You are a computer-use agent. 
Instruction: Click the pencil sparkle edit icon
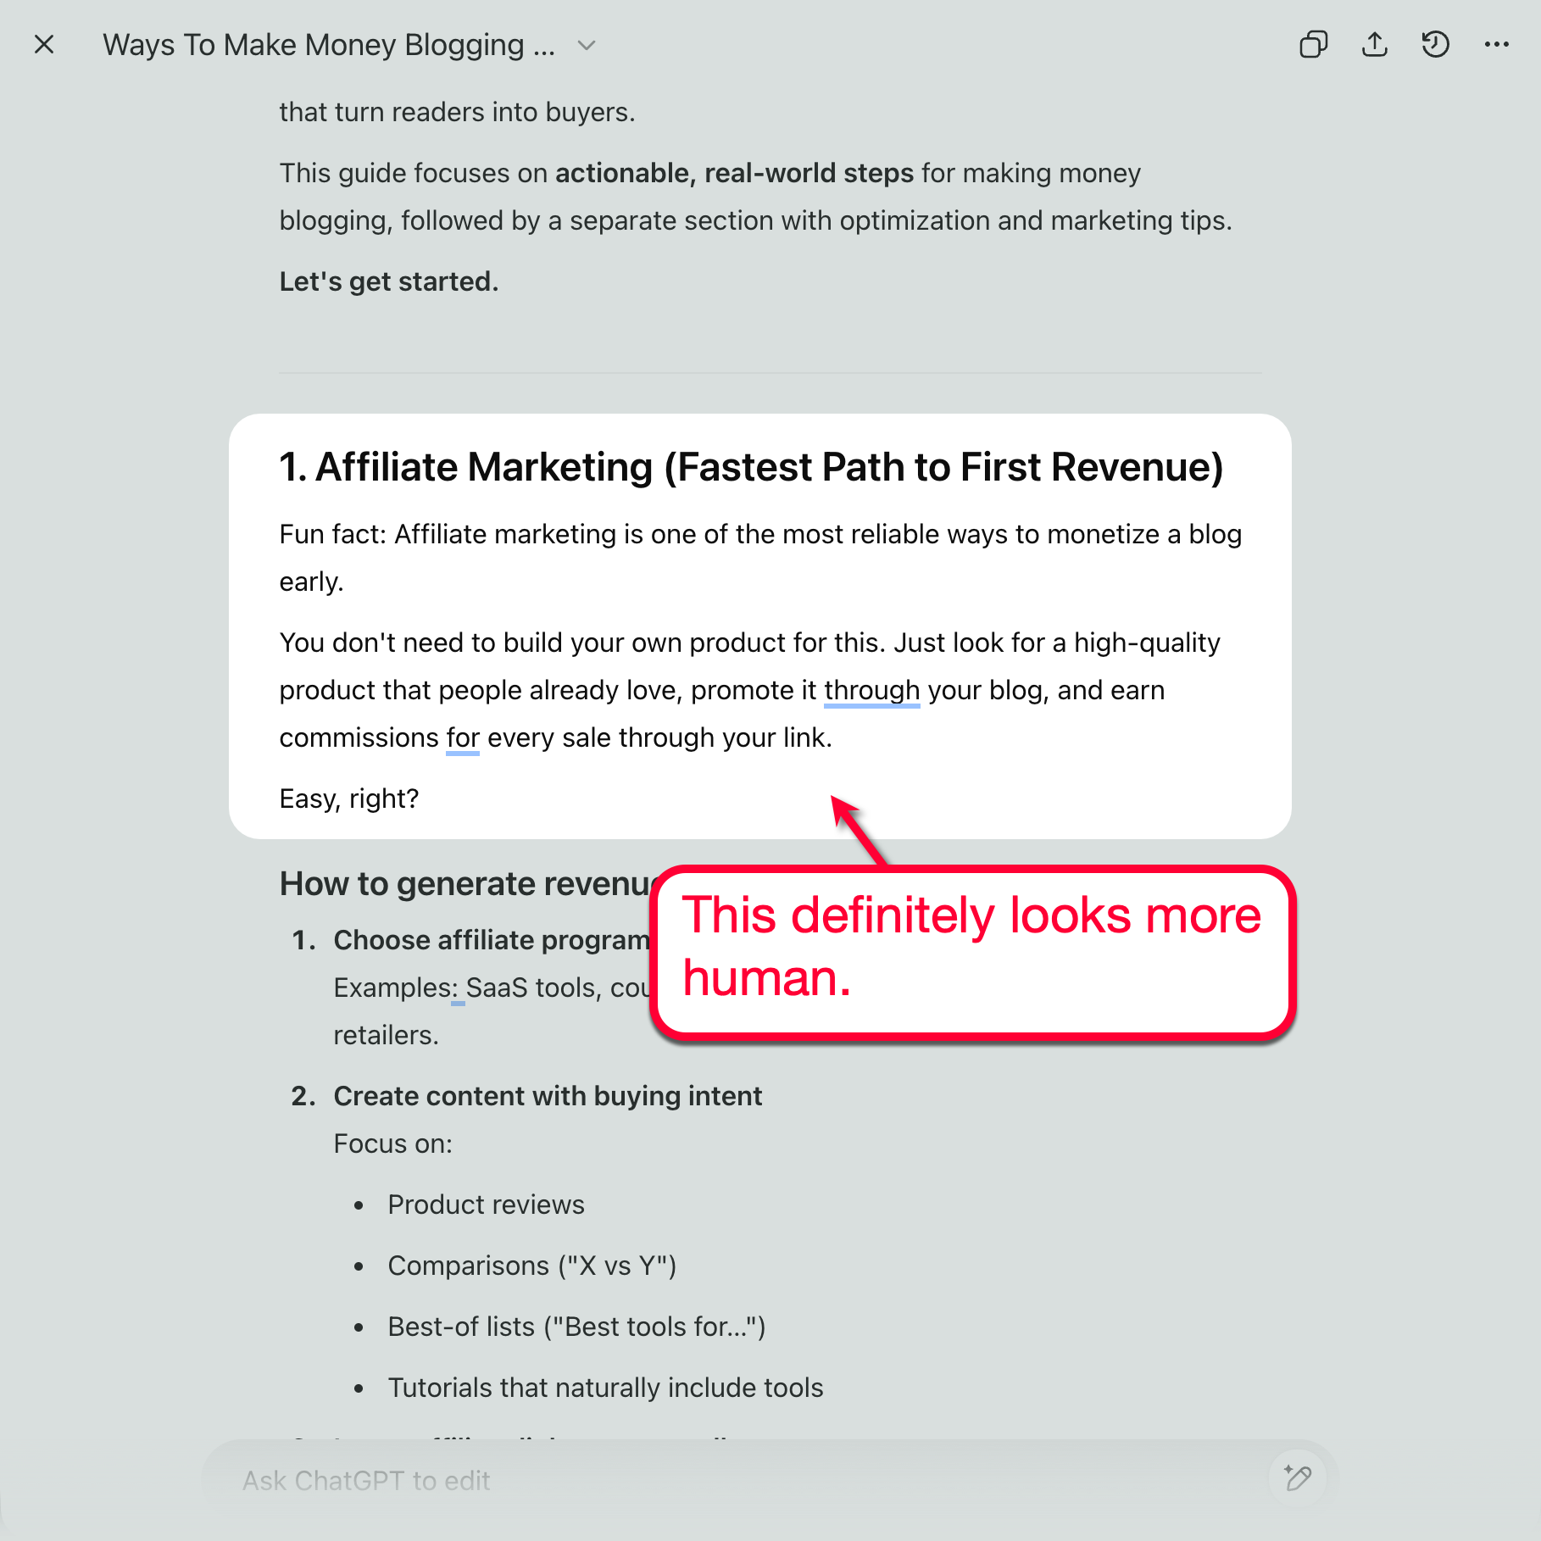tap(1297, 1479)
